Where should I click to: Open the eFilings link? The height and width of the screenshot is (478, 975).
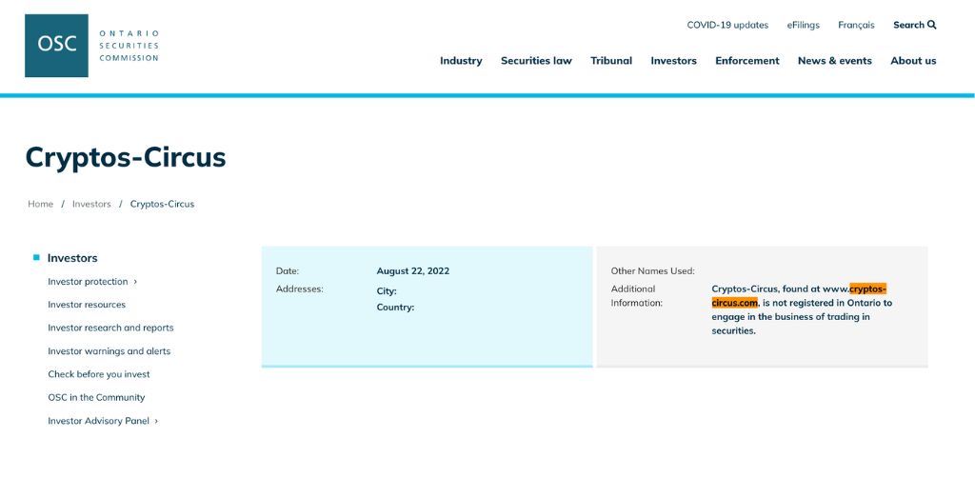(x=804, y=25)
